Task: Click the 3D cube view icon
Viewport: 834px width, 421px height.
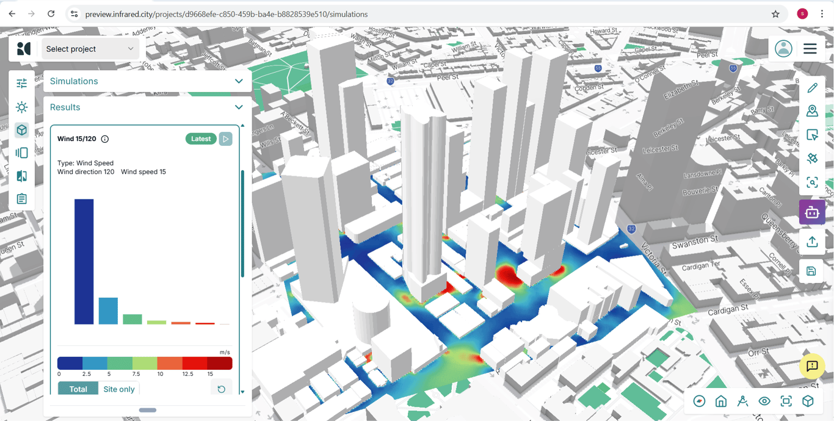Action: tap(808, 401)
